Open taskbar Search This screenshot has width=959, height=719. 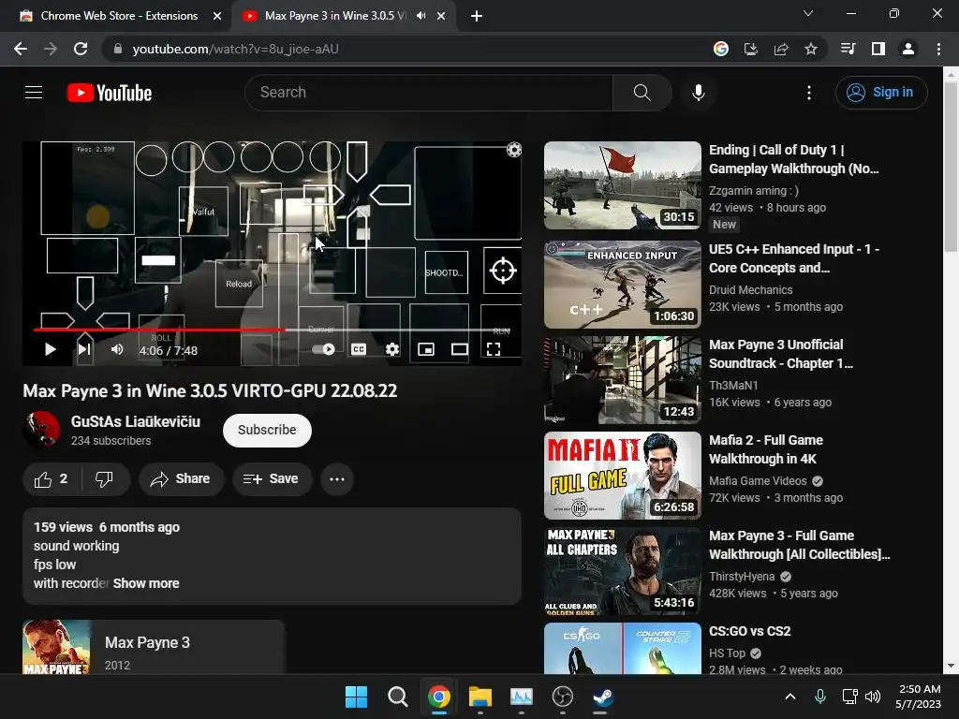[x=397, y=697]
